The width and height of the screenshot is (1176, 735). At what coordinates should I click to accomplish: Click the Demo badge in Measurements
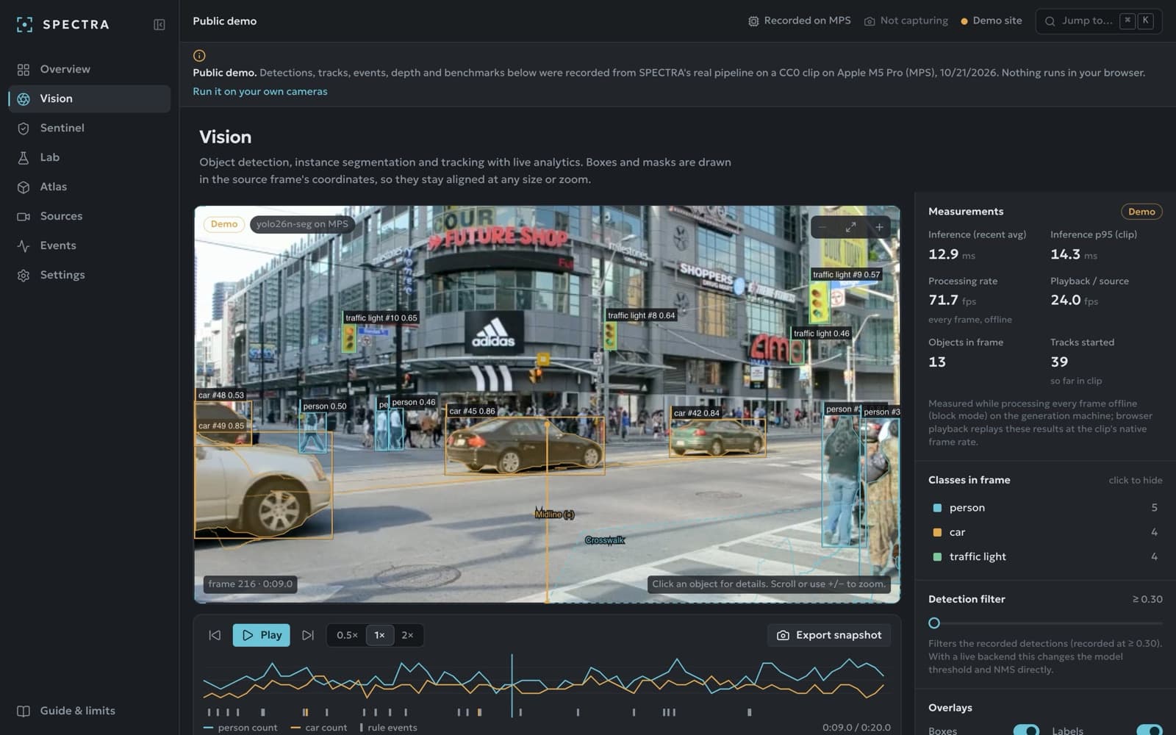point(1141,212)
